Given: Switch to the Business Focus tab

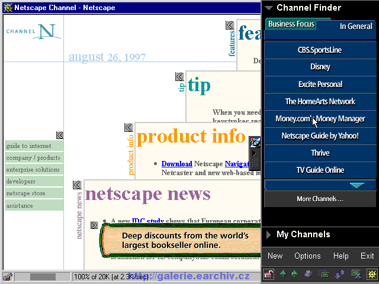Looking at the screenshot, I should click(x=291, y=24).
